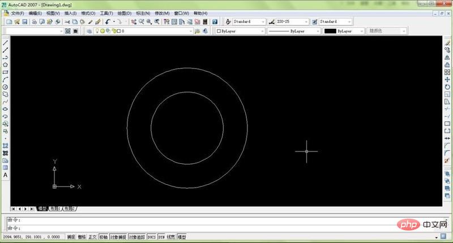453x243 pixels.
Task: Open the 编辑(E) menu
Action: pyautogui.click(x=35, y=13)
